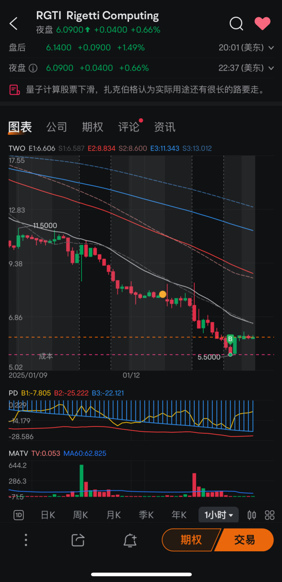Select the 月K monthly candlestick period
This screenshot has width=282, height=582.
[114, 515]
